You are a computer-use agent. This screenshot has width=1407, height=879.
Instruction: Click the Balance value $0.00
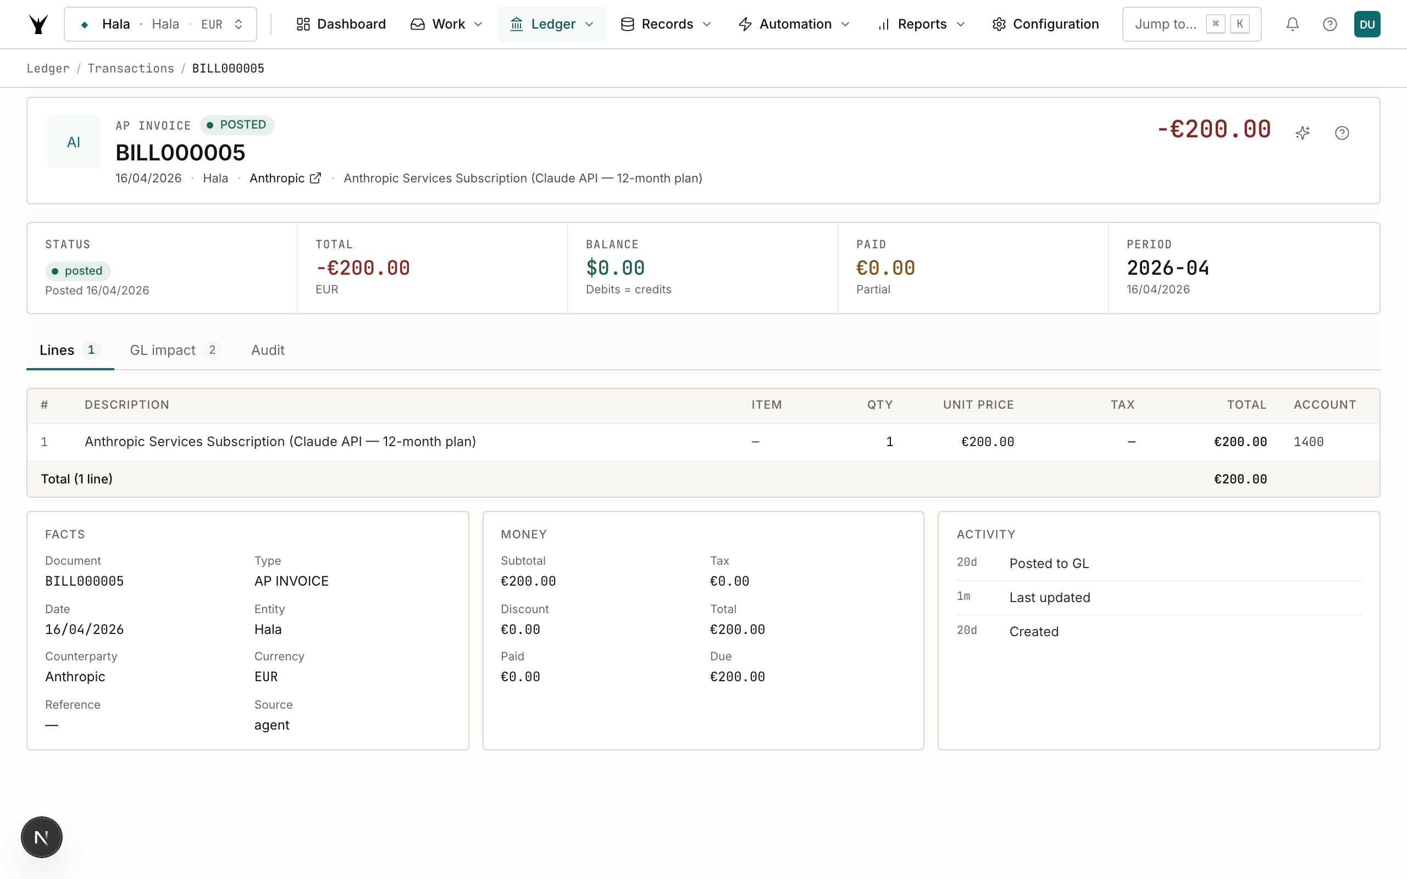point(615,268)
